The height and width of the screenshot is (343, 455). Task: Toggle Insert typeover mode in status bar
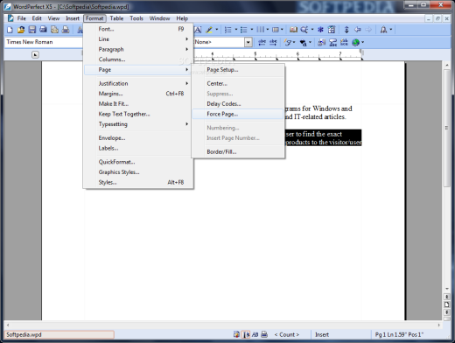322,334
